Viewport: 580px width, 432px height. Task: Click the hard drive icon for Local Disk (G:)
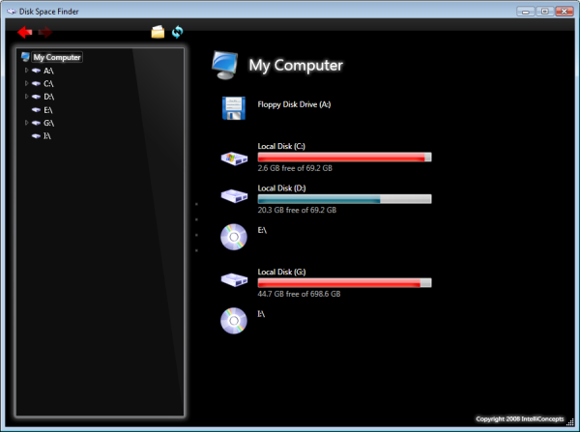point(234,279)
